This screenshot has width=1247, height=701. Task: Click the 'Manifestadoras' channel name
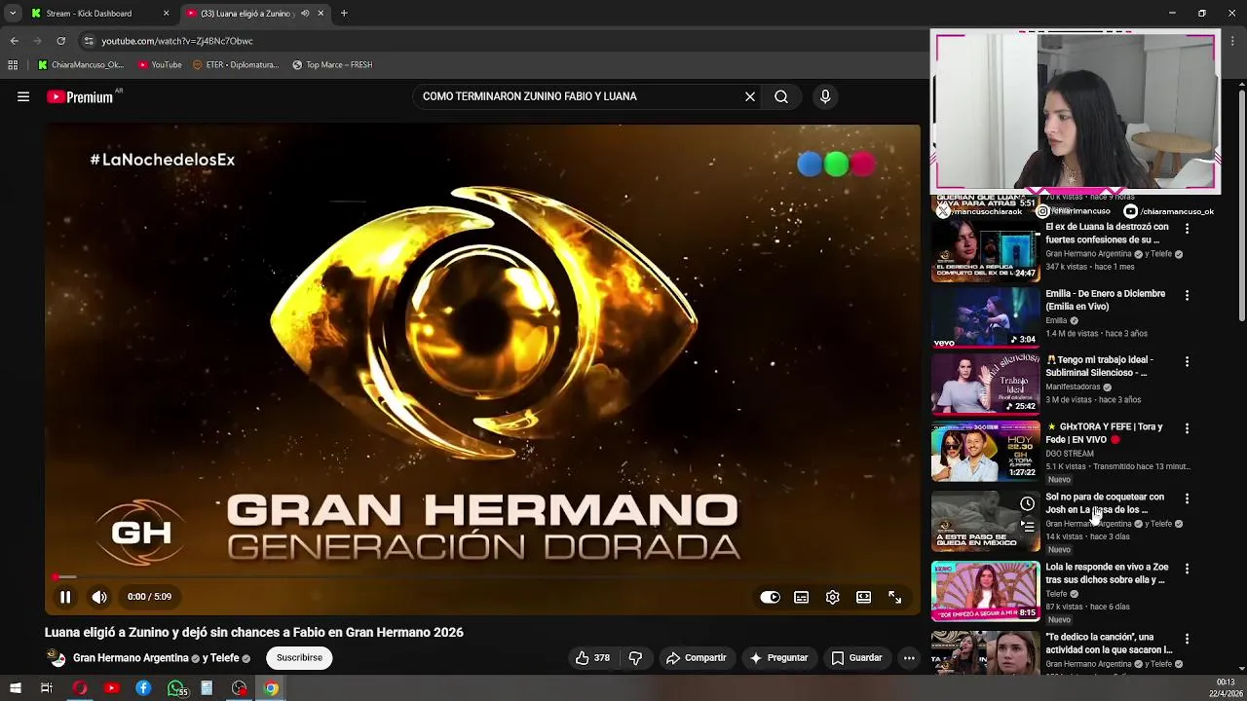coord(1073,387)
